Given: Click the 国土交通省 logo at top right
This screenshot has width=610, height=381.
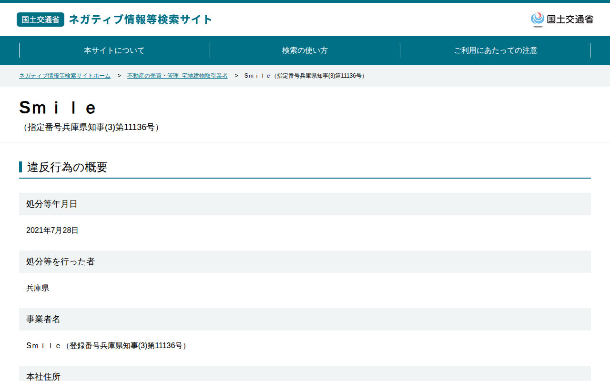Looking at the screenshot, I should 562,20.
